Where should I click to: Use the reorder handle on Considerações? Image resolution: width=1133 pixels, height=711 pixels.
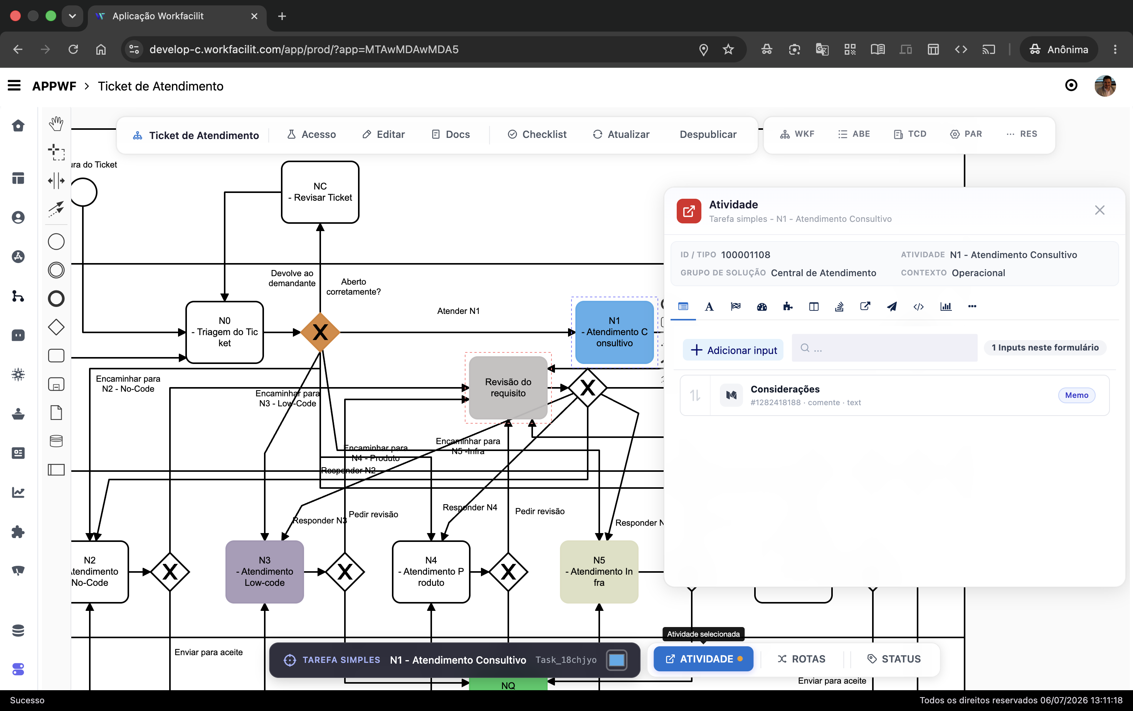pyautogui.click(x=695, y=395)
